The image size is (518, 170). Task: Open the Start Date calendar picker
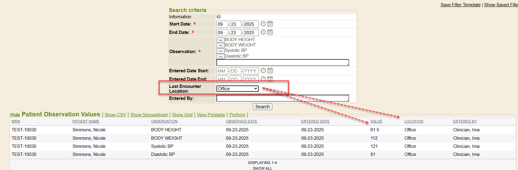[270, 24]
